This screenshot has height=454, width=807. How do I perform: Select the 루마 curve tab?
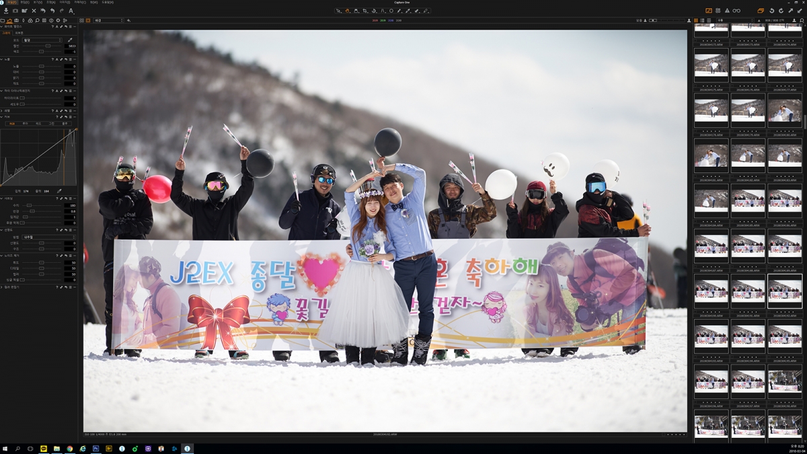click(25, 124)
